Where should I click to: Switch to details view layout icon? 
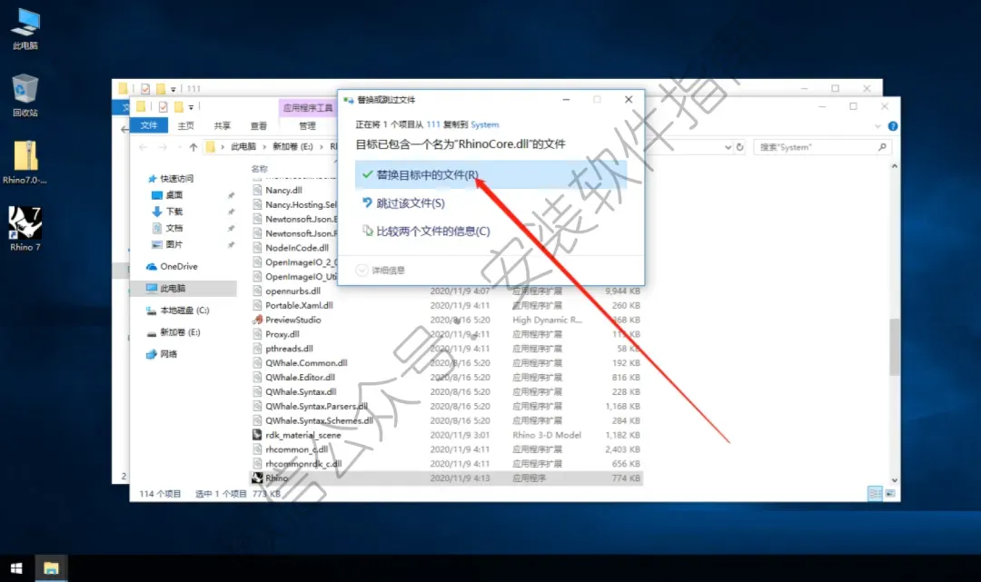click(x=875, y=493)
